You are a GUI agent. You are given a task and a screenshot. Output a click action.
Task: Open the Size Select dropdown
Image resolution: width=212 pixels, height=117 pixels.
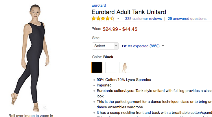pyautogui.click(x=105, y=46)
